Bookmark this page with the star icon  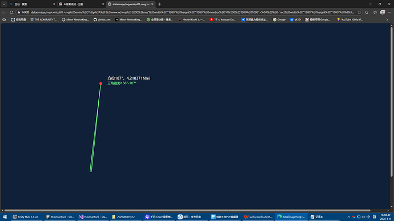click(x=359, y=12)
